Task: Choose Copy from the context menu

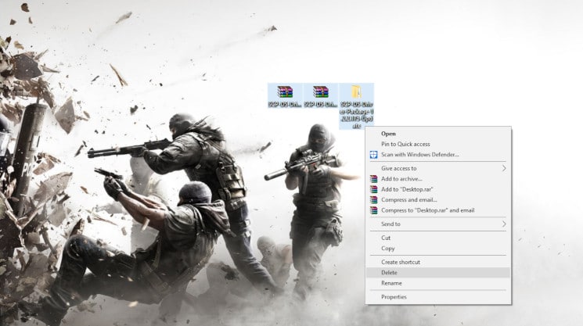Action: coord(438,249)
